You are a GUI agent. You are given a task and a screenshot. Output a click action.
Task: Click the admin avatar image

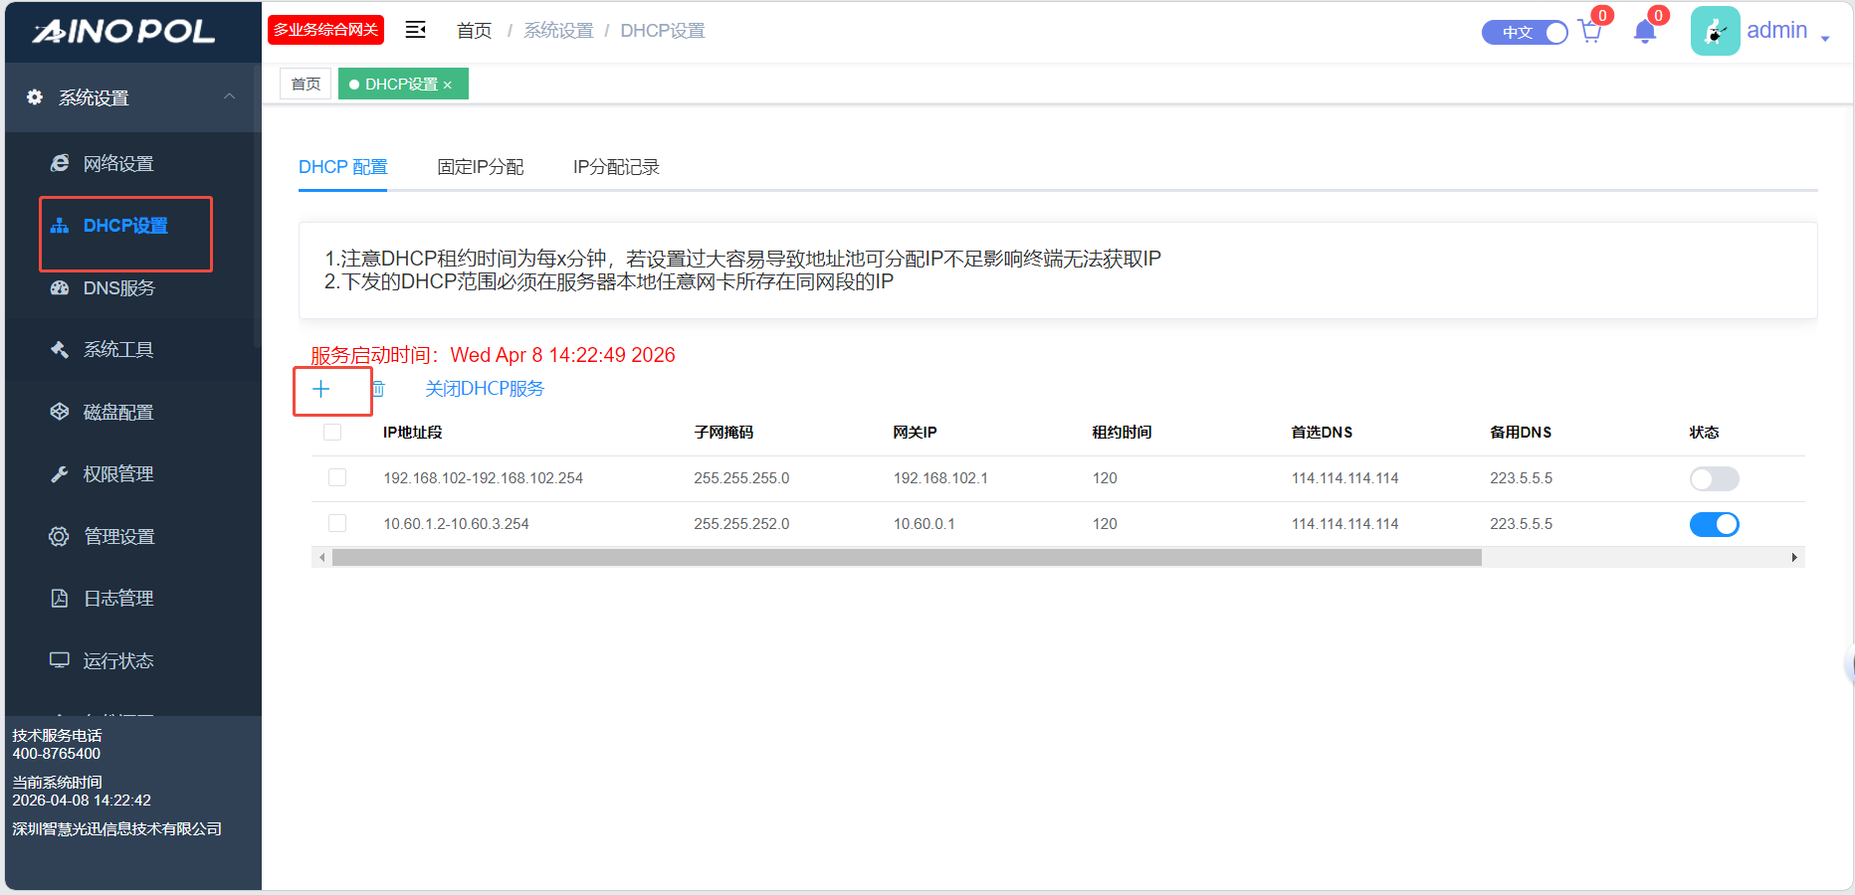click(x=1715, y=31)
